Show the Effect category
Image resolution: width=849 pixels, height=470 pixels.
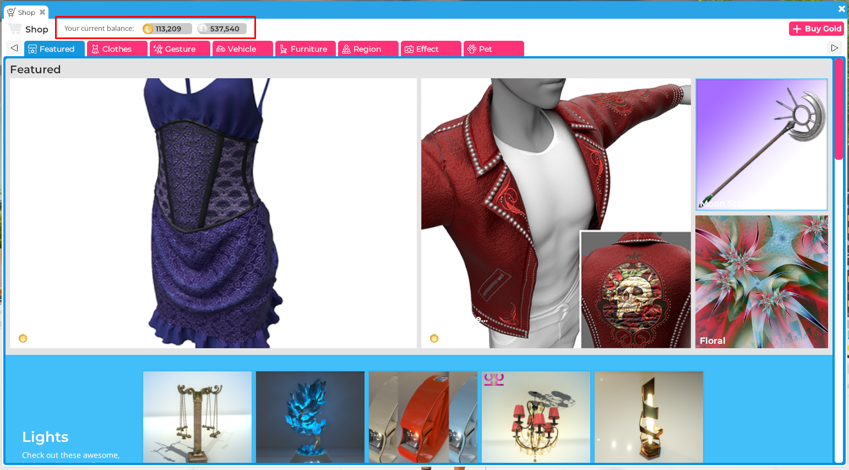[431, 49]
